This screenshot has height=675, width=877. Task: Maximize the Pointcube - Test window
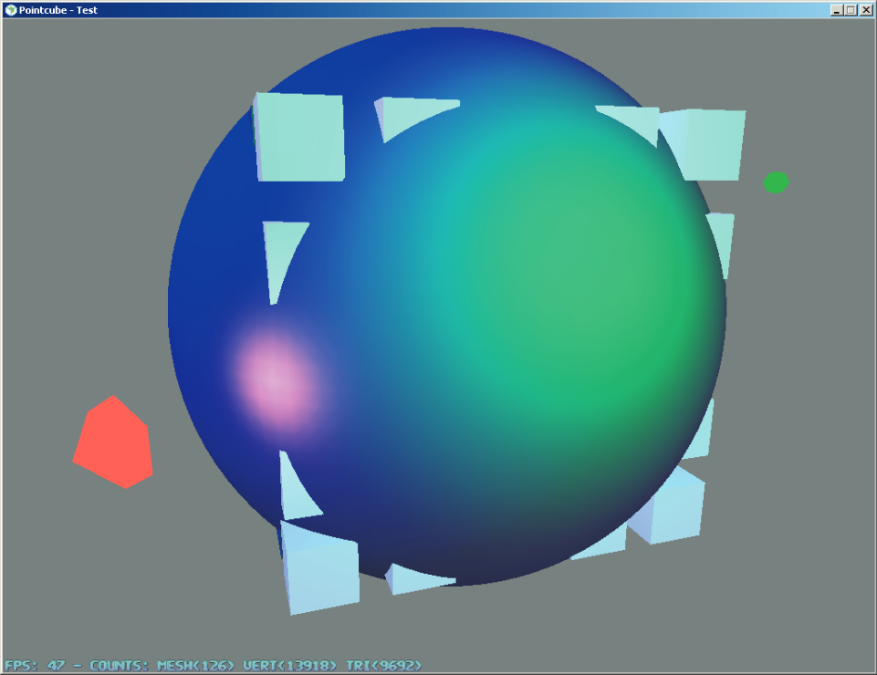(x=851, y=10)
